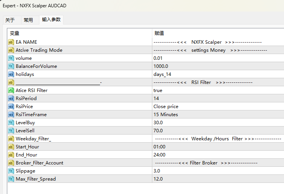This screenshot has height=194, width=284.
Task: Edit the LevelSell value 70.0
Action: pos(158,131)
